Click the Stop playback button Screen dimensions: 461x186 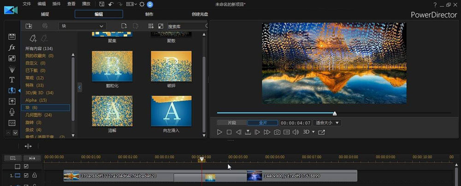click(229, 132)
